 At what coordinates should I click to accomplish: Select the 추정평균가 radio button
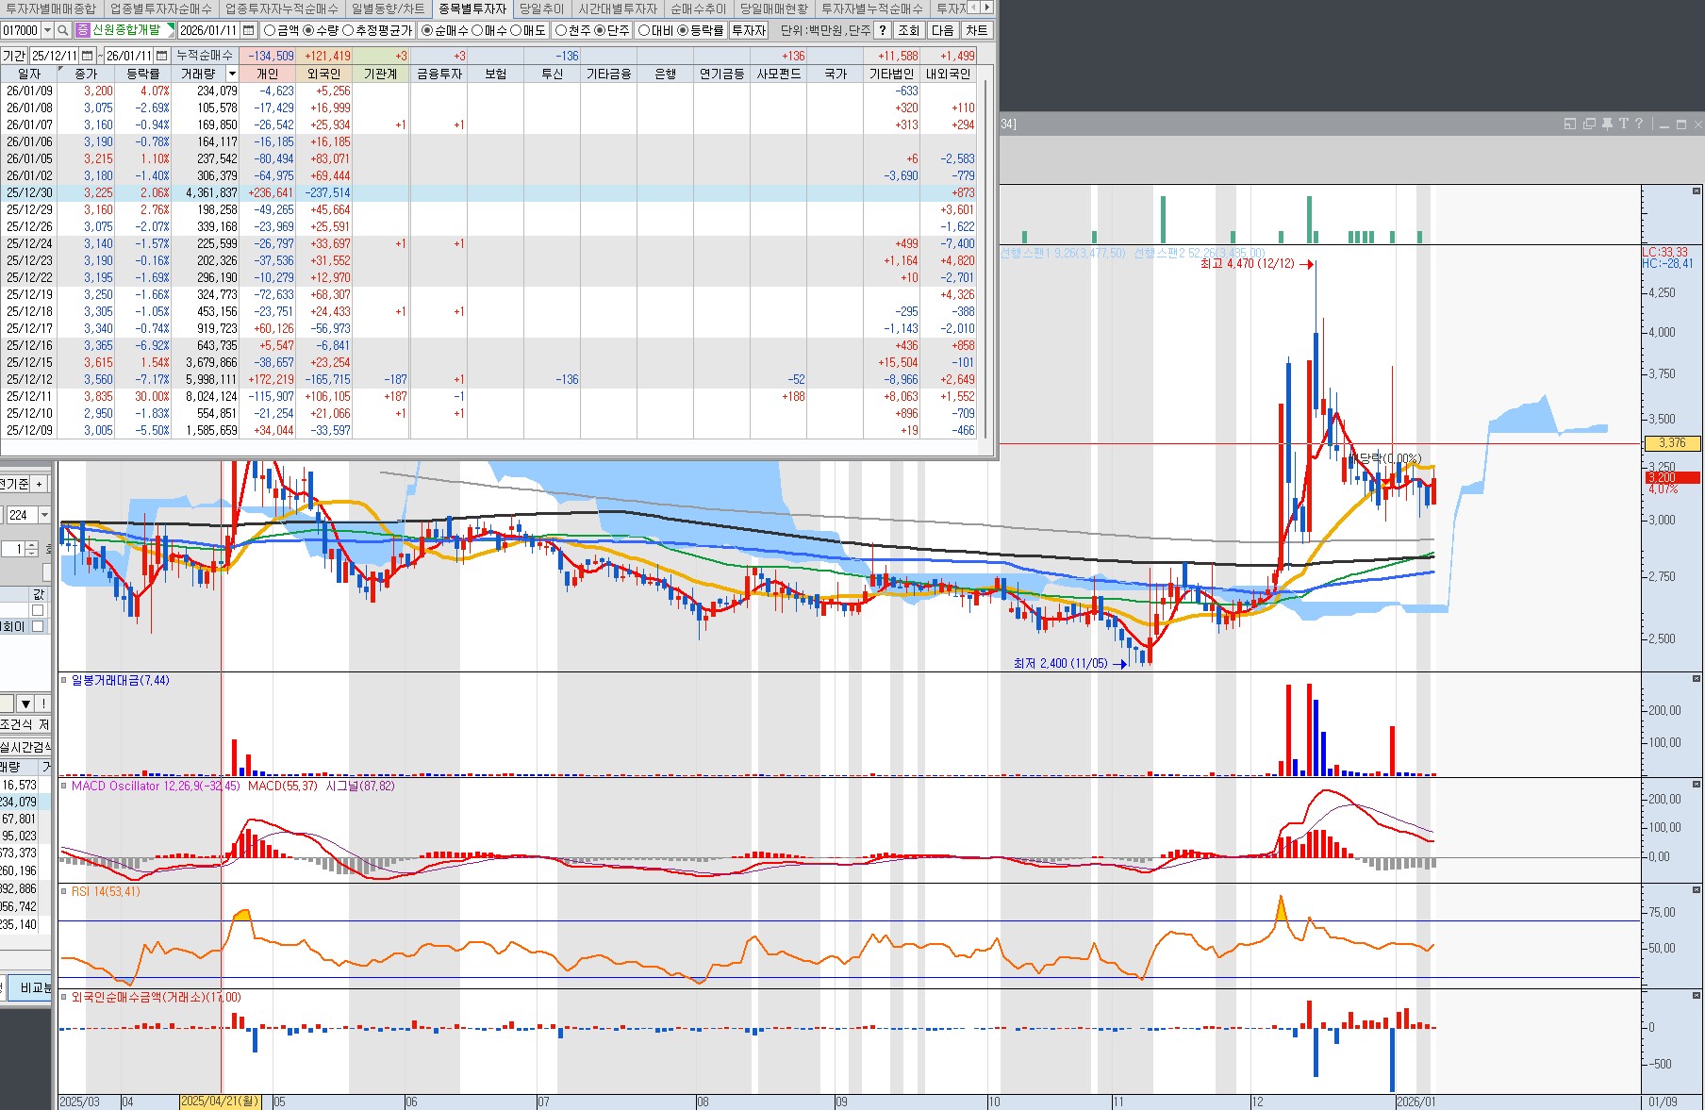348,30
